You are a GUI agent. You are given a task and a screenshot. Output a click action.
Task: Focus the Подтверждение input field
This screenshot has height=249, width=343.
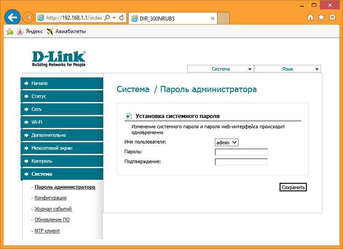coord(241,162)
